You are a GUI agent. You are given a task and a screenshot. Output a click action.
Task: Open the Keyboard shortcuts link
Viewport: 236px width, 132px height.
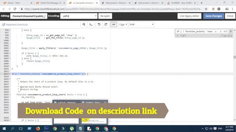point(15,25)
